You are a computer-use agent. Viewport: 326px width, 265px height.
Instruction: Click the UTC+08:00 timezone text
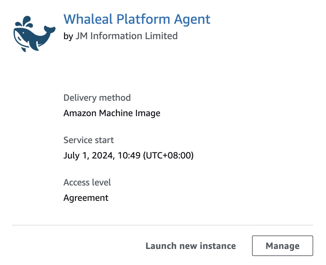coord(168,156)
